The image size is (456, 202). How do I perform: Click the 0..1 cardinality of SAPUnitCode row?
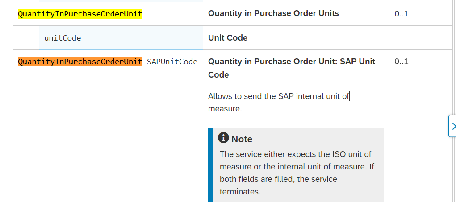point(402,62)
